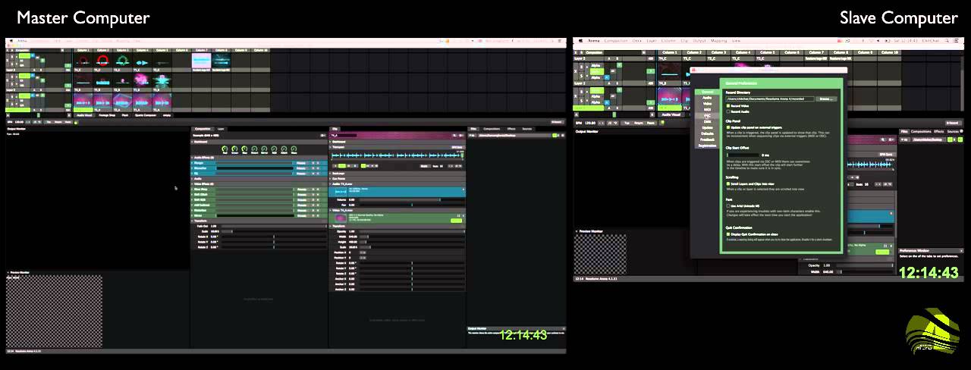
Task: Enable Use Arial Unicode MS checkbox
Action: point(727,205)
